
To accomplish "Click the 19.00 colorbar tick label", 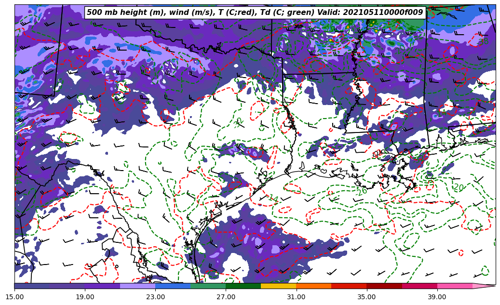I will (x=85, y=297).
